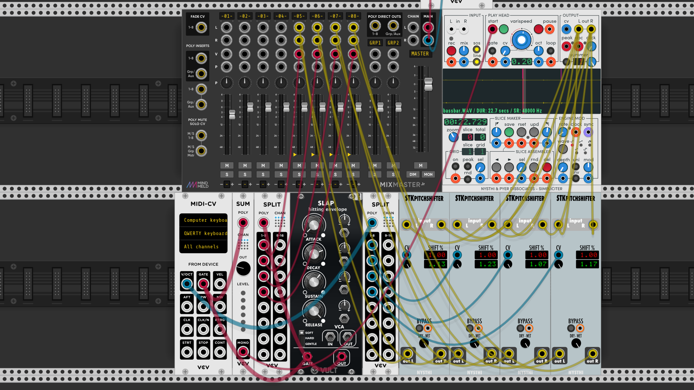694x390 pixels.
Task: Click the green start button in PLAY HEAD
Action: tap(504, 29)
